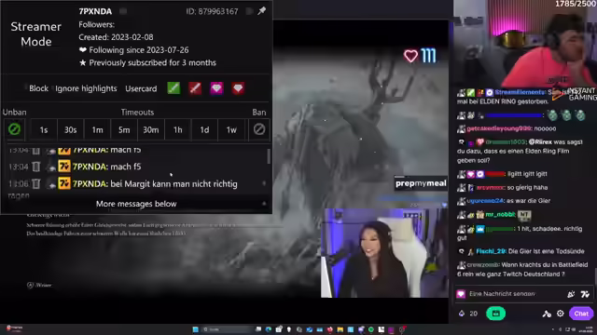Timeout the user for 1h

[178, 130]
